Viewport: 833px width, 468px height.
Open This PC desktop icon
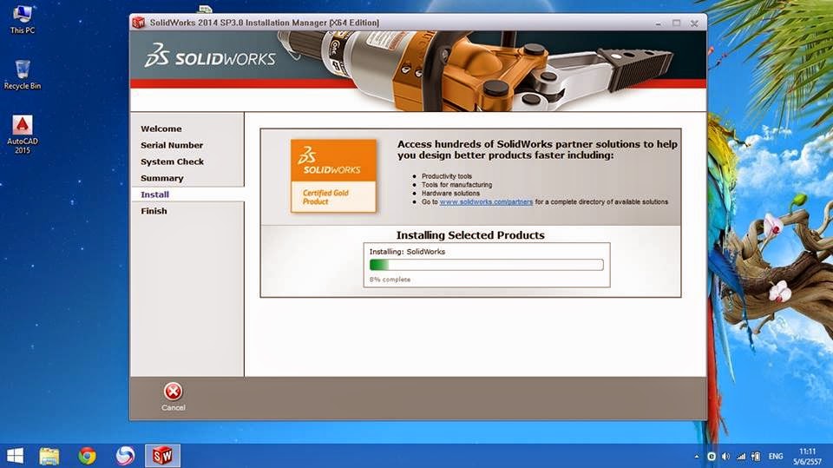point(23,19)
